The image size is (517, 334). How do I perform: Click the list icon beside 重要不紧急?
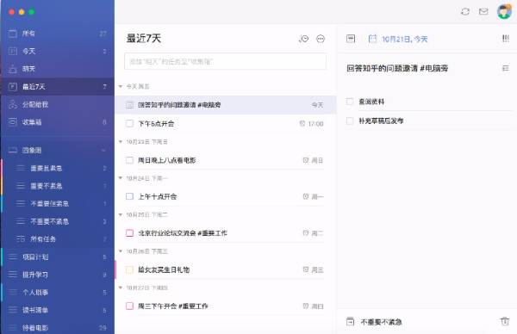[21, 186]
